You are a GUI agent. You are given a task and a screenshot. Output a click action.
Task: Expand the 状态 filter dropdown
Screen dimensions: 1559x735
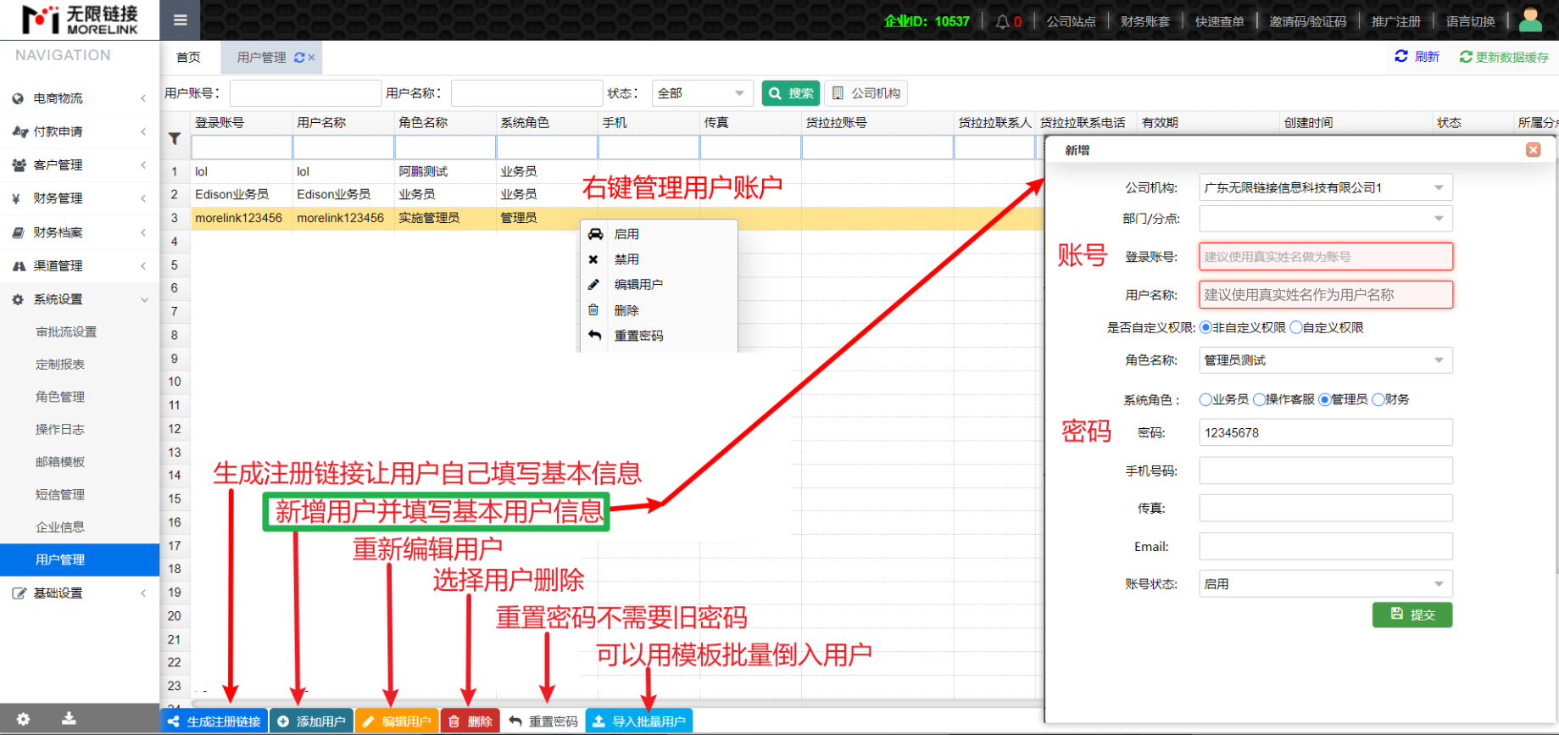click(x=701, y=93)
